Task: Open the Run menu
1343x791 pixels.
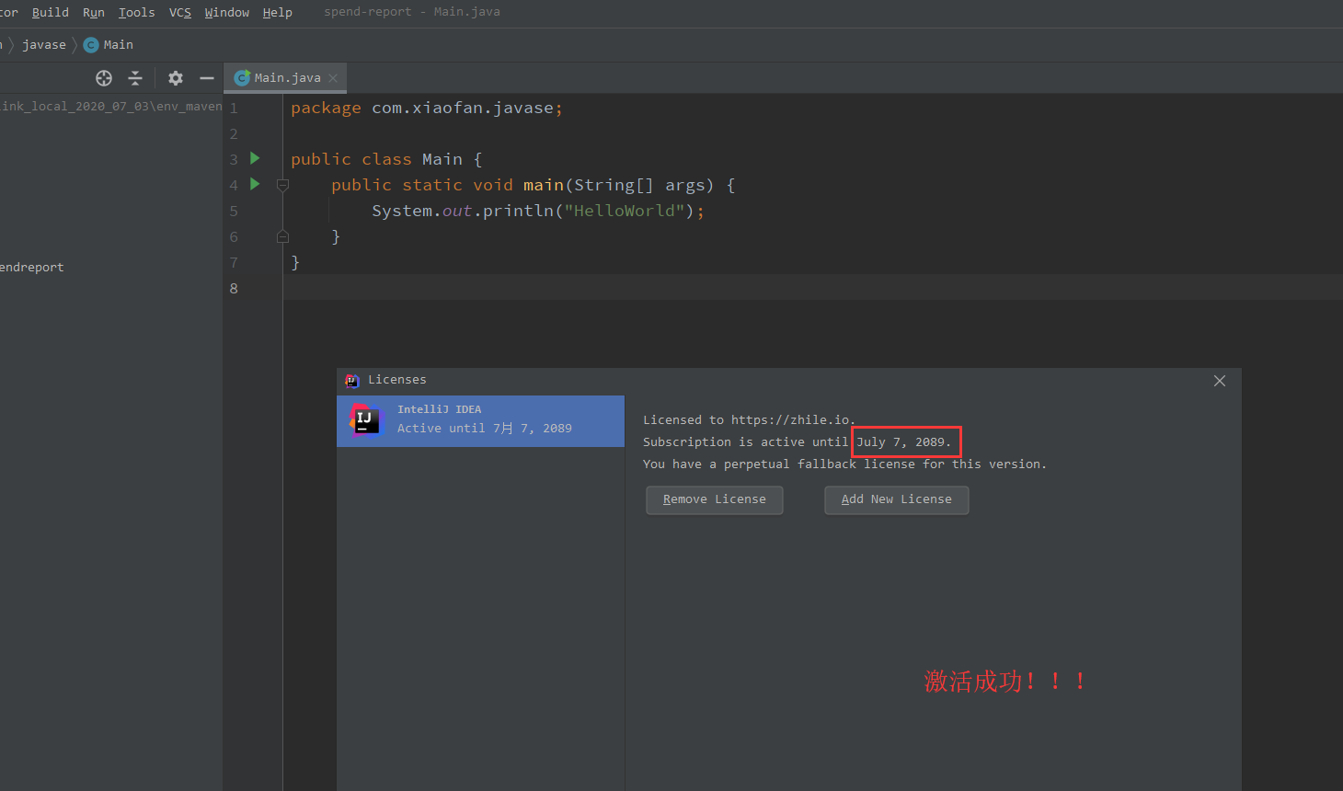Action: pyautogui.click(x=94, y=12)
